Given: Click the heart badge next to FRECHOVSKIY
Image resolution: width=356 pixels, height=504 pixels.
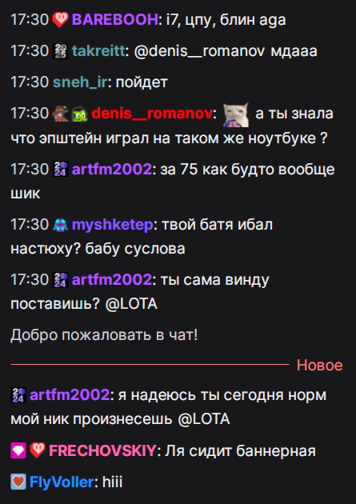Looking at the screenshot, I should [x=38, y=450].
